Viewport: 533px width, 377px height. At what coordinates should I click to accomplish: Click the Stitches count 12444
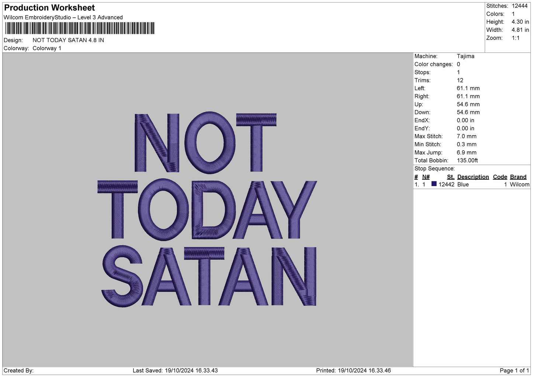point(519,6)
